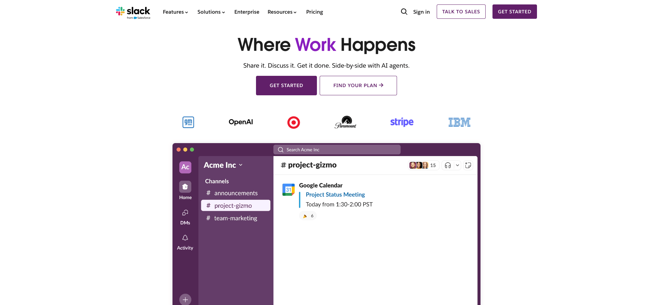
Task: Click the plus button at the sidebar bottom
Action: coord(185,300)
